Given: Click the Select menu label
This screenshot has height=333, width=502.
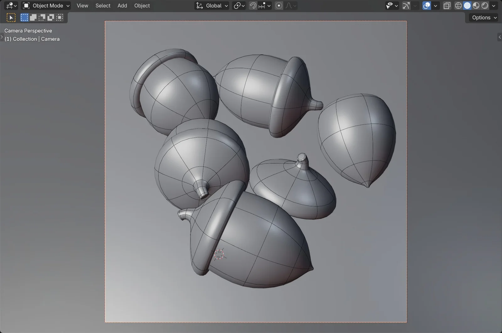Looking at the screenshot, I should [103, 5].
